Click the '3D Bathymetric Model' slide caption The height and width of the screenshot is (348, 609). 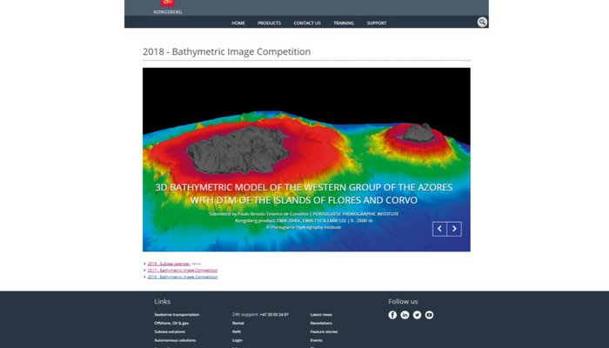coord(304,193)
